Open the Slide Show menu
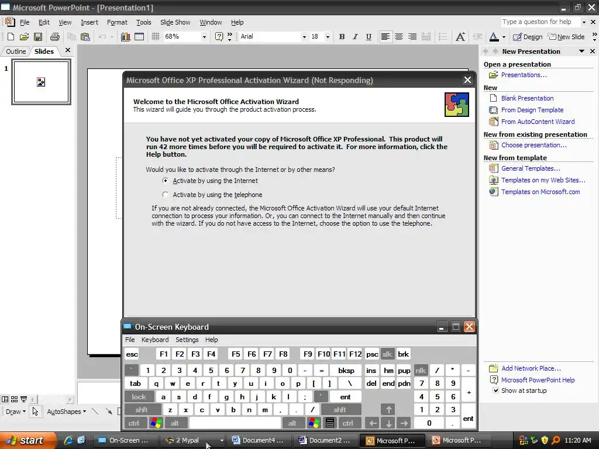599x449 pixels. coord(175,22)
